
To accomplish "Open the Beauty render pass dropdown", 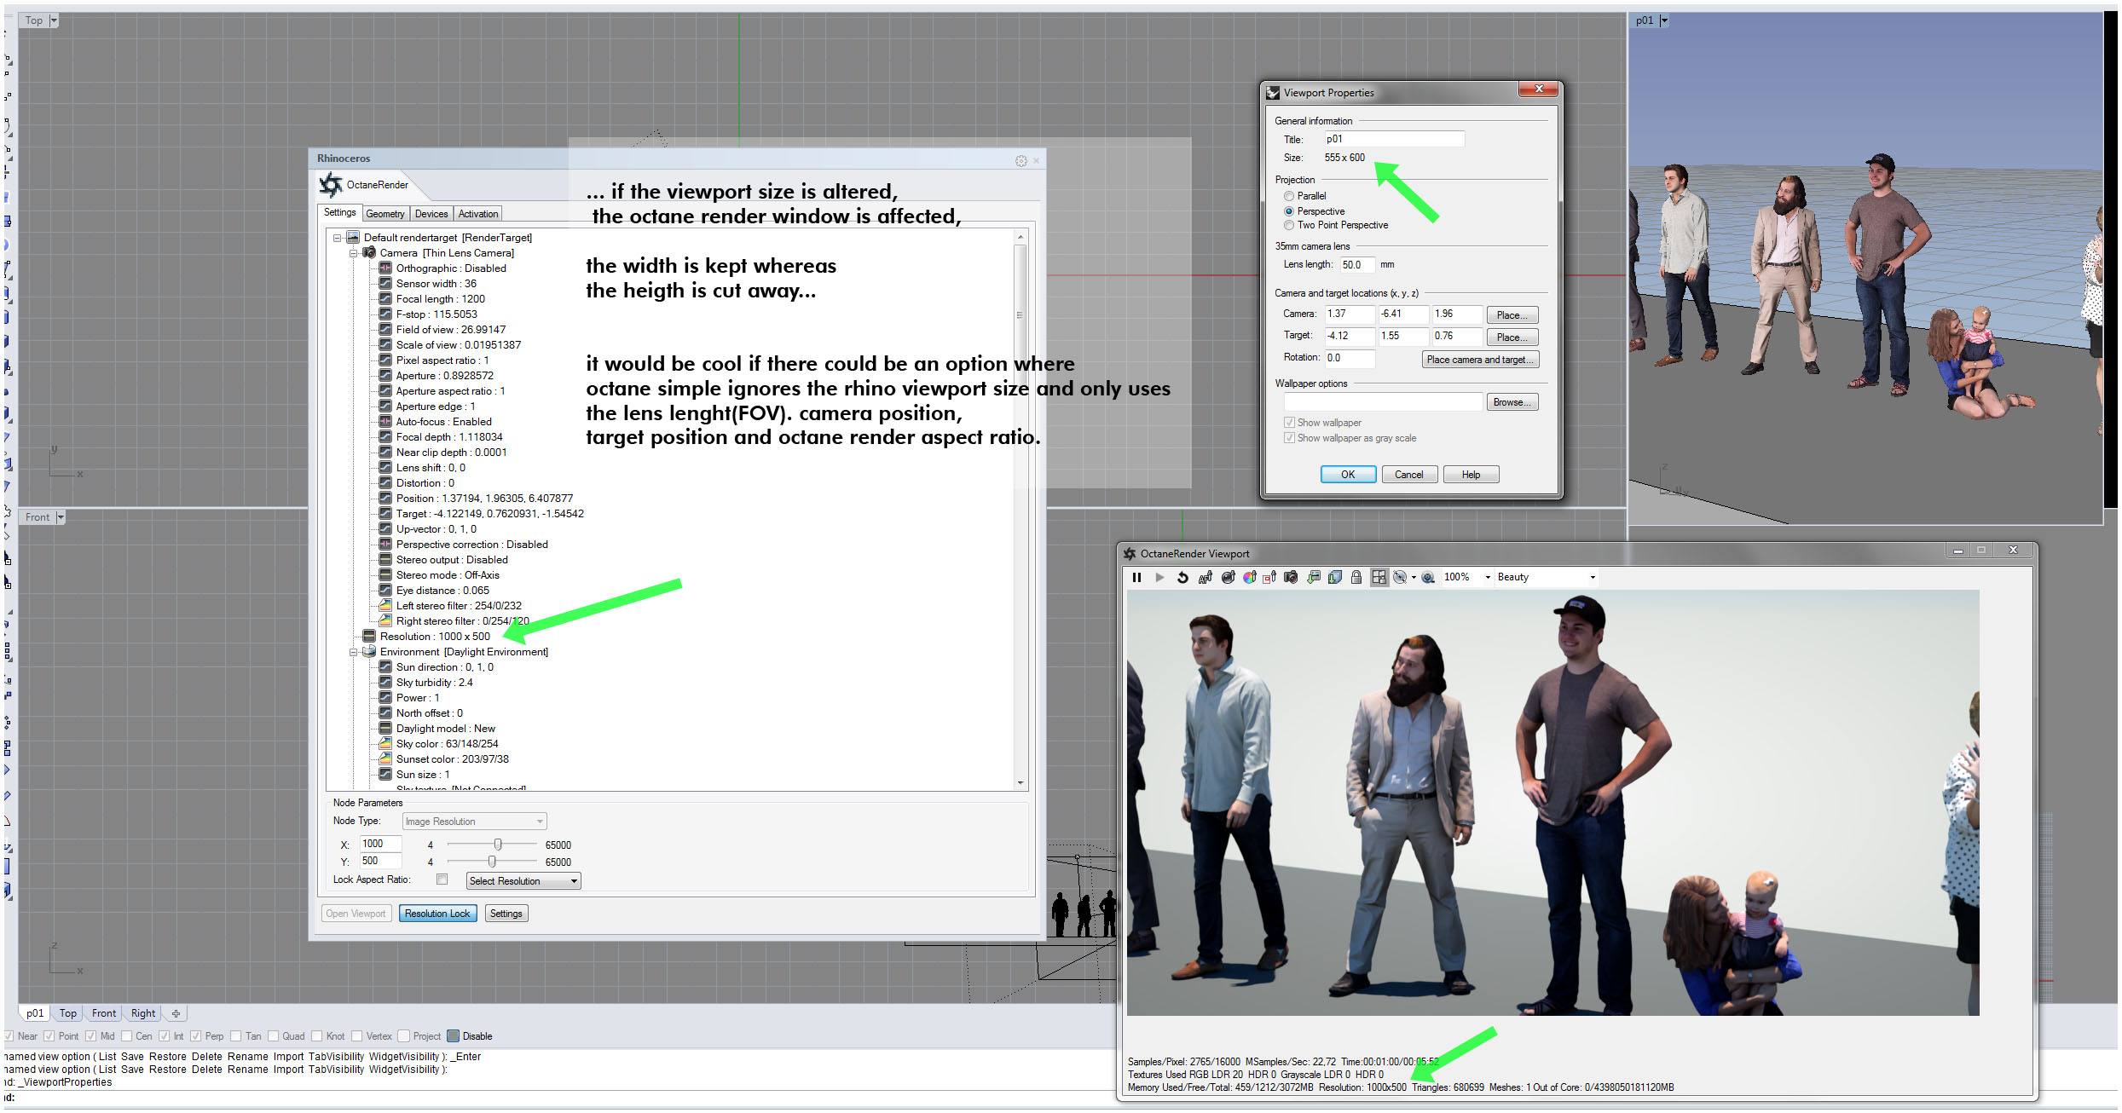I will pos(1546,577).
